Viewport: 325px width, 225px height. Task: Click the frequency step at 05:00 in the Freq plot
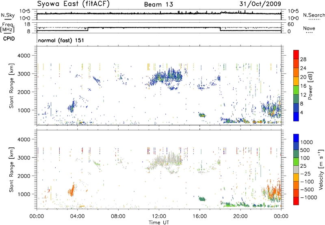pyautogui.click(x=88, y=29)
